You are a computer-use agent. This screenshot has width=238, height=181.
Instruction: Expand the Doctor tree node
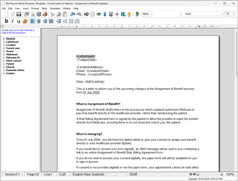pos(4,52)
